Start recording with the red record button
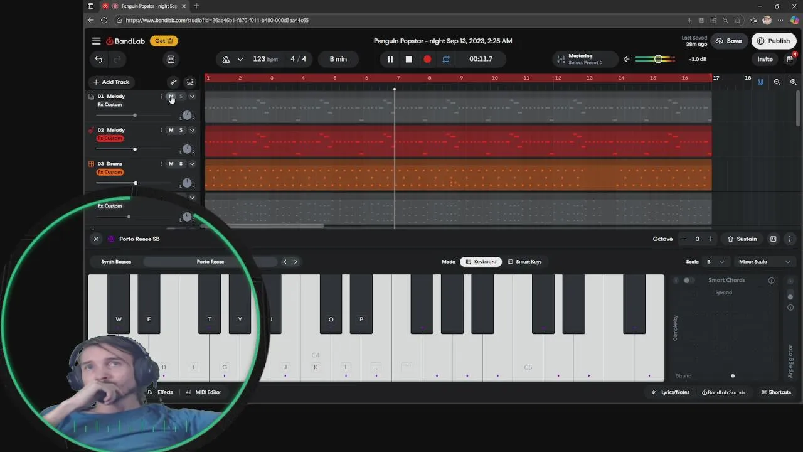The image size is (803, 452). (x=427, y=59)
